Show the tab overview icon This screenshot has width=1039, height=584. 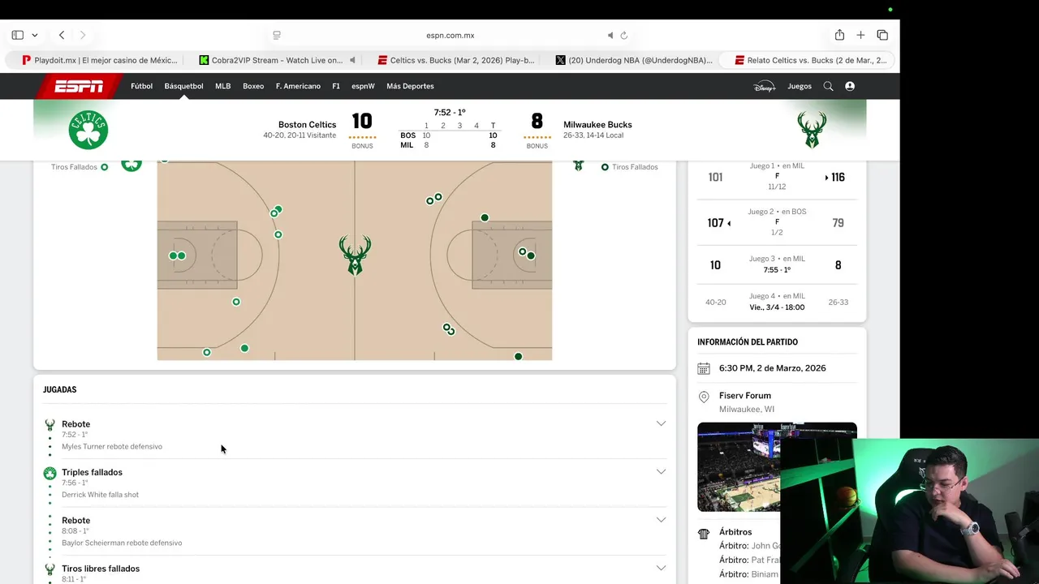pyautogui.click(x=882, y=35)
